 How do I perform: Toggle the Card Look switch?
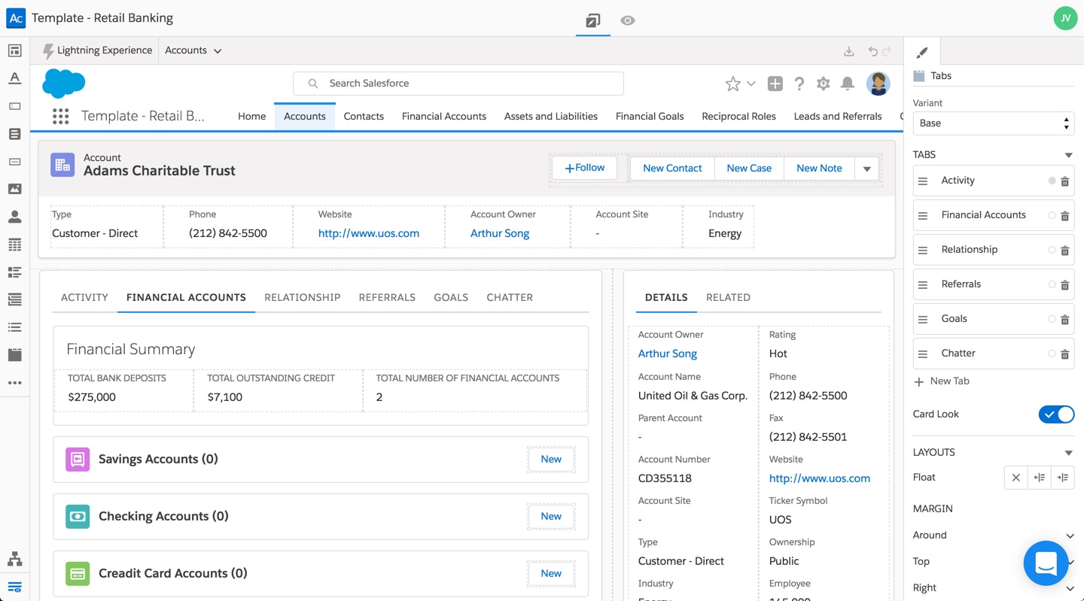[x=1056, y=414]
